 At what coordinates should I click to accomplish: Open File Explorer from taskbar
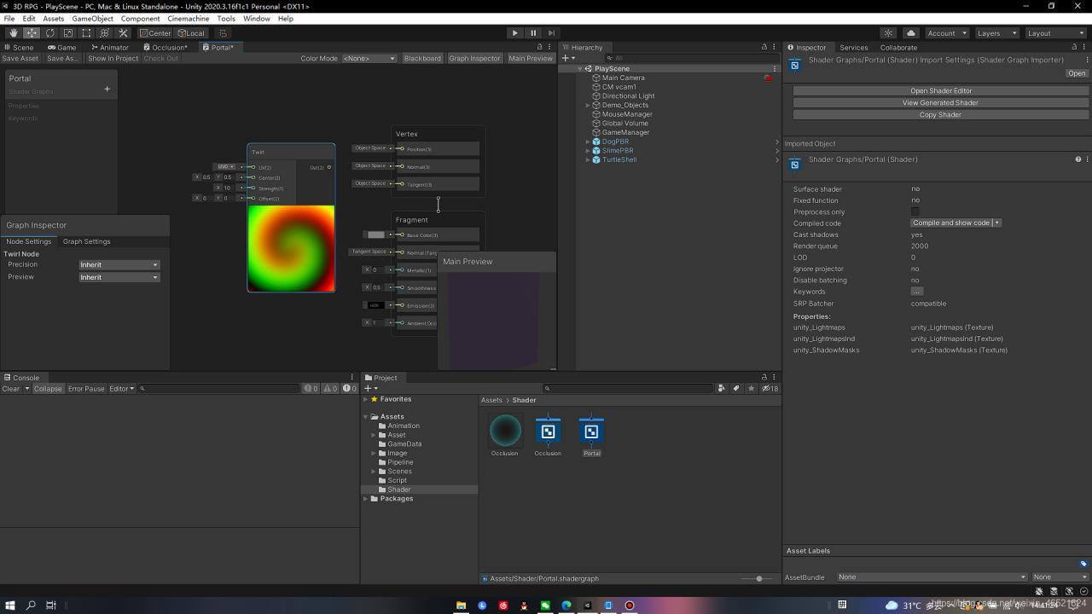click(x=461, y=605)
